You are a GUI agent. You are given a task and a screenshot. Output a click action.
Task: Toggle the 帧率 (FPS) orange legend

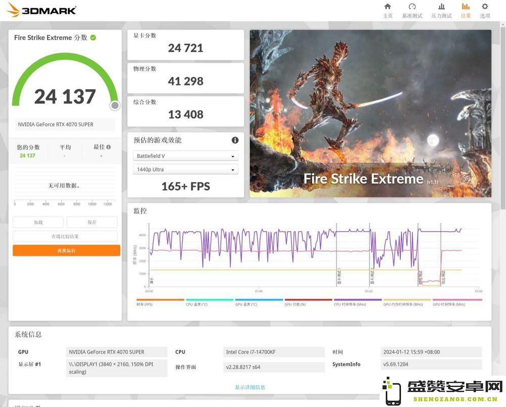[160, 302]
